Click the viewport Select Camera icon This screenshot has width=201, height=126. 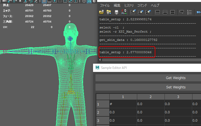[4, 1]
